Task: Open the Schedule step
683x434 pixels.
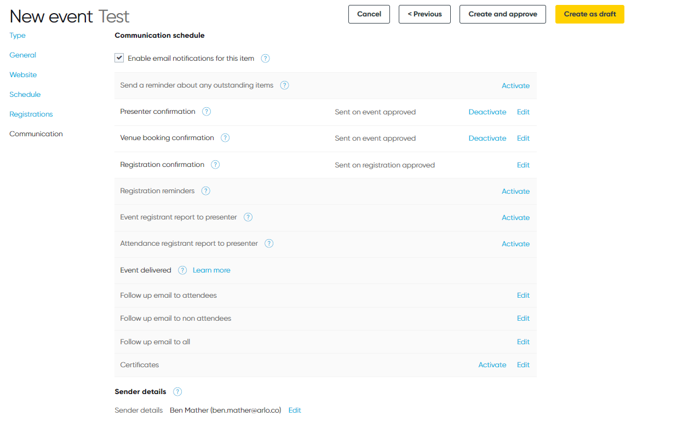Action: (x=25, y=95)
